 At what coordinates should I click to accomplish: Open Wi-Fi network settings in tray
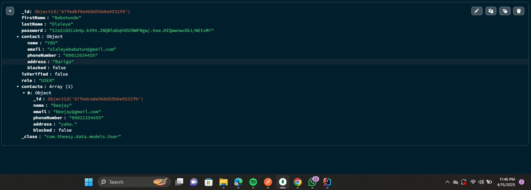473,182
